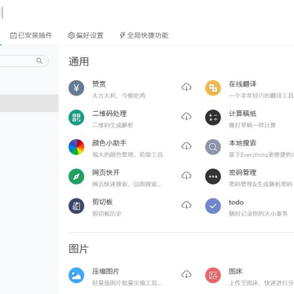Click the 二维码处理 plugin title
294x294 pixels.
109,114
